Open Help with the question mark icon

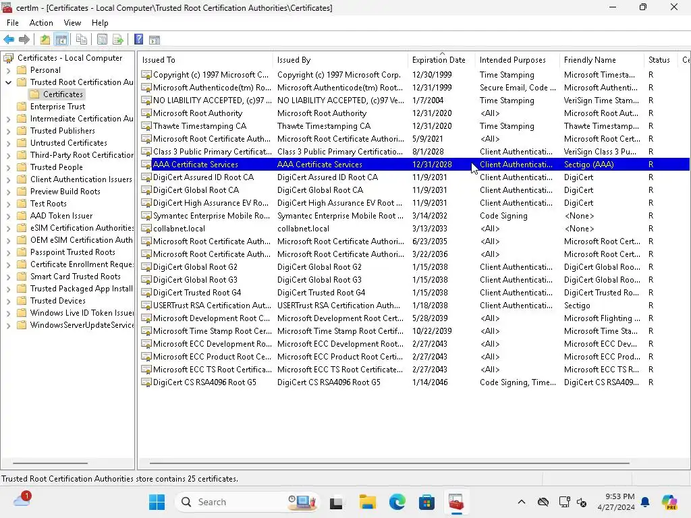click(138, 40)
